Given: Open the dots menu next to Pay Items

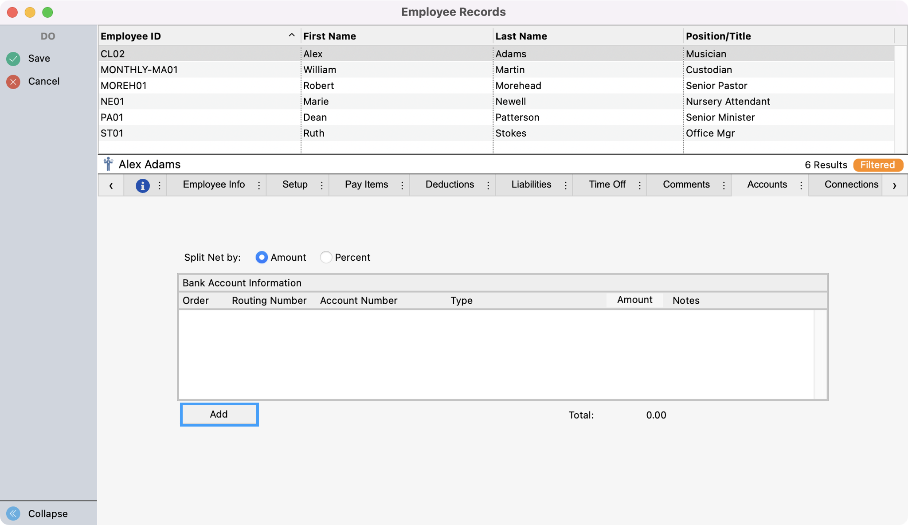Looking at the screenshot, I should [402, 185].
